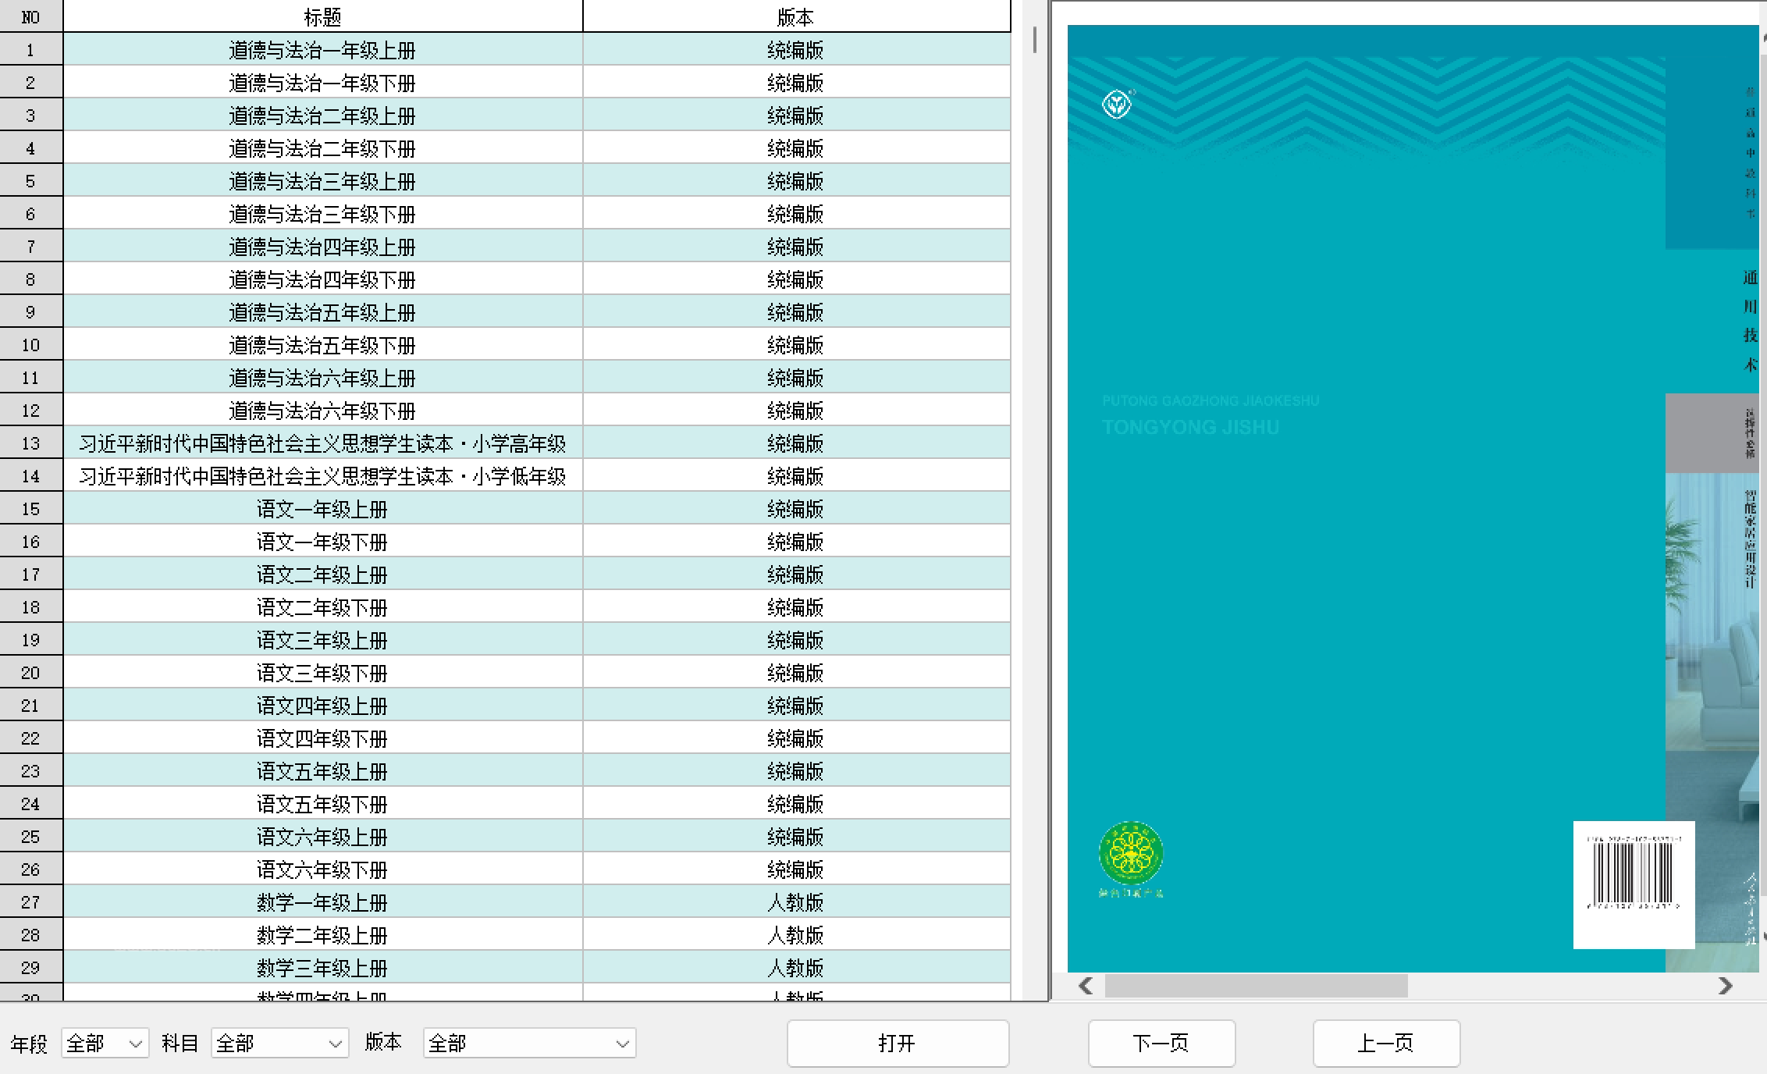Go to next page with 下一页

point(1161,1043)
